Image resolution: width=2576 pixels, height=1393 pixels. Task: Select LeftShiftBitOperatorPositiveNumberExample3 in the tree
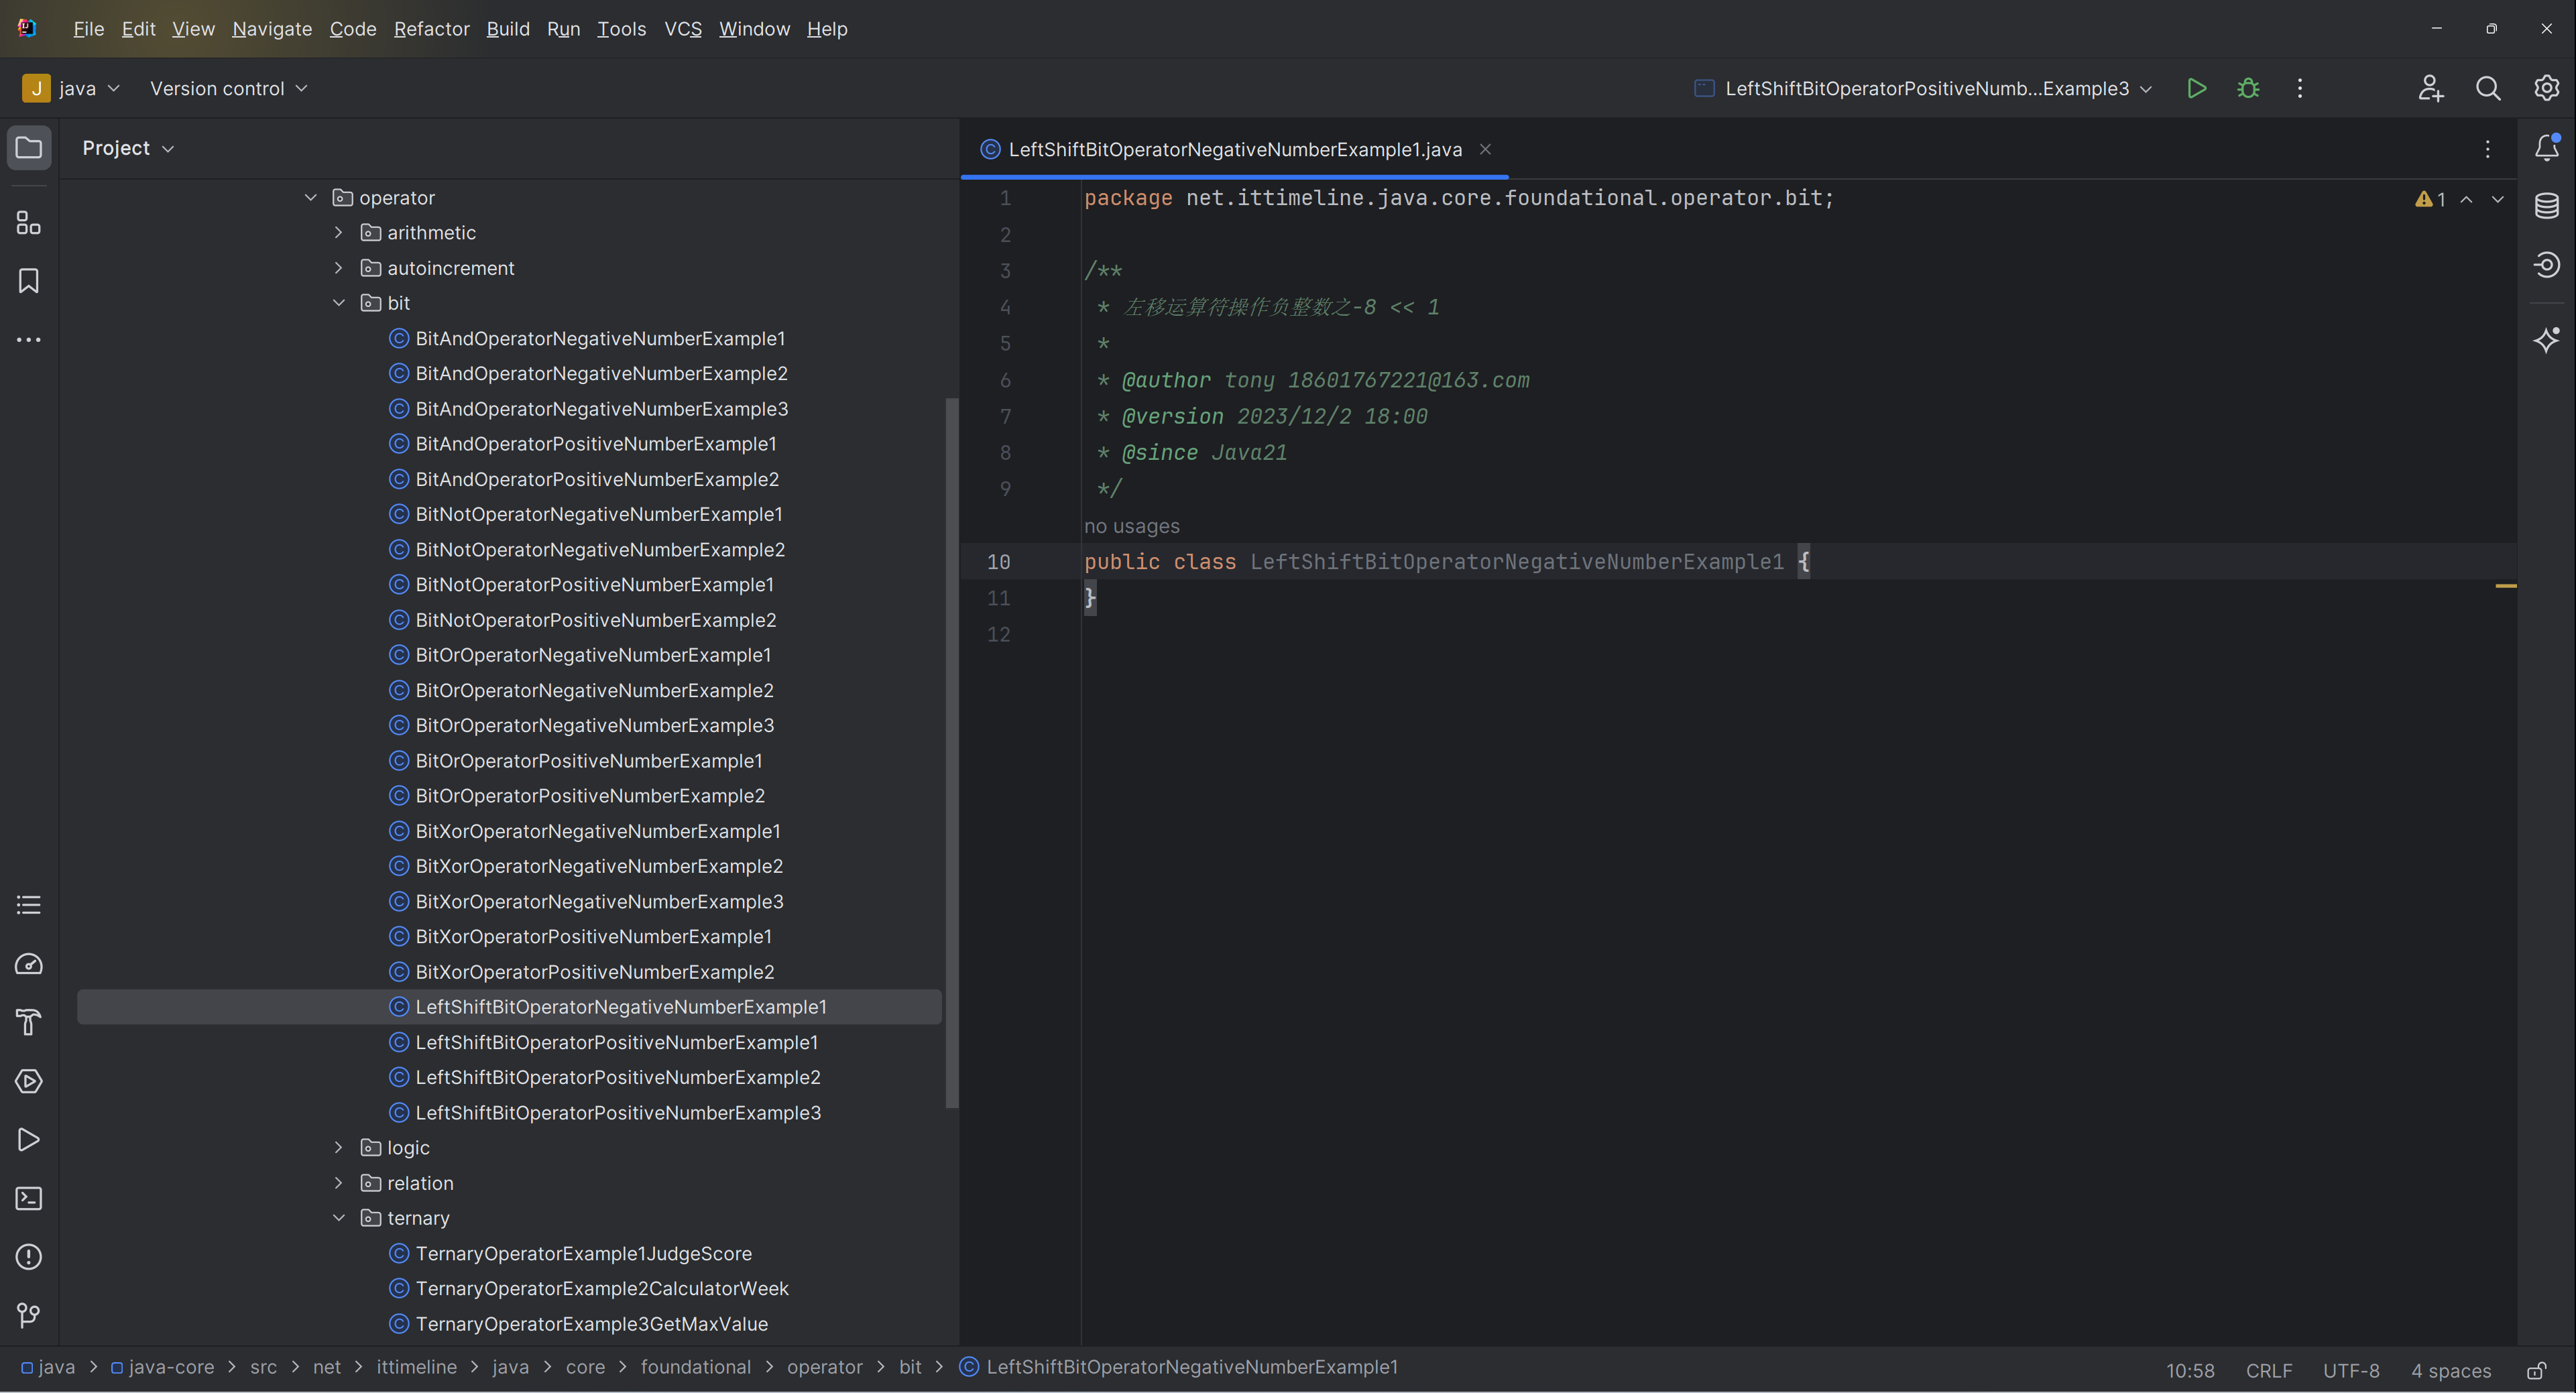click(x=618, y=1113)
